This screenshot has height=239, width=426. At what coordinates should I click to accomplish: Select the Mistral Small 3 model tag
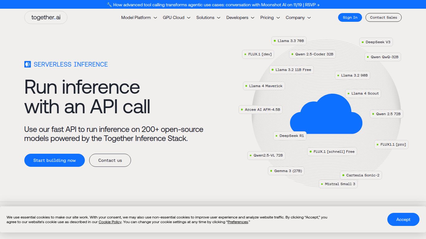point(338,184)
